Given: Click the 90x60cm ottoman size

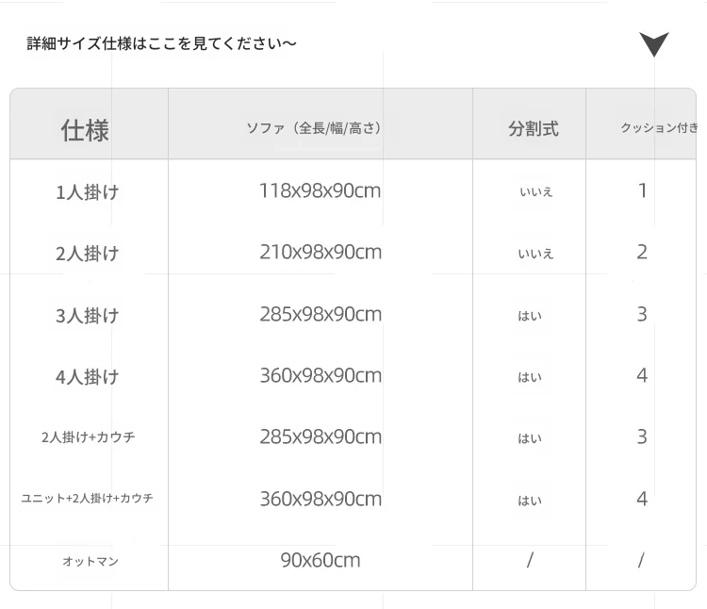Looking at the screenshot, I should 321,560.
